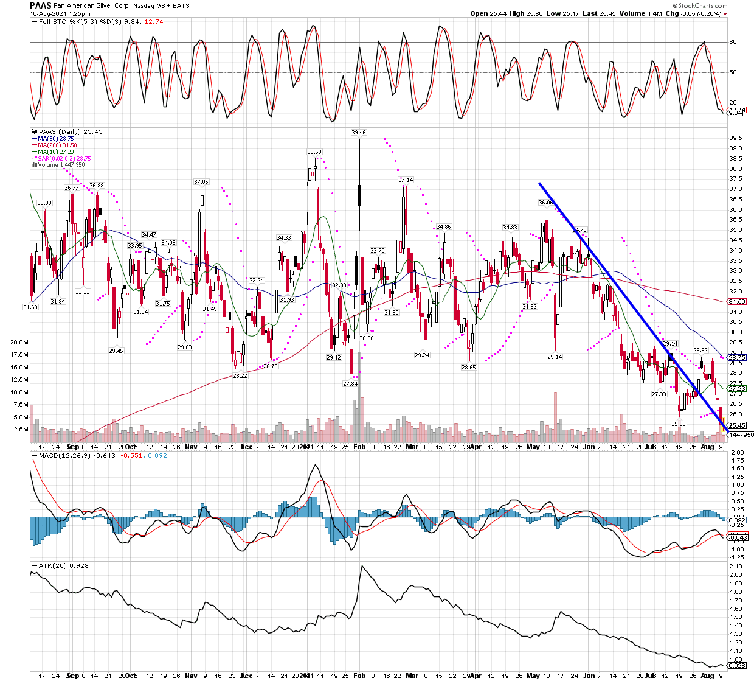This screenshot has width=754, height=681.
Task: Click the ATR(20) 0.928 indicator label
Action: pos(63,566)
